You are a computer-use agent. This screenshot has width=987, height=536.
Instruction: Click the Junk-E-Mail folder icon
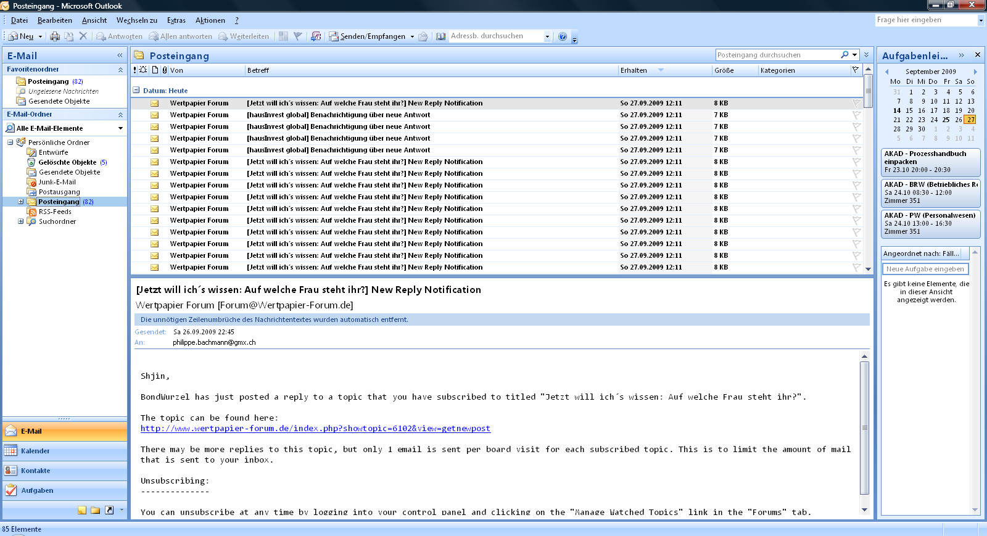[32, 182]
